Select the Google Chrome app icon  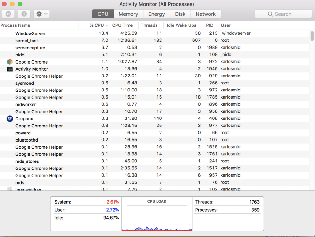tap(10, 62)
